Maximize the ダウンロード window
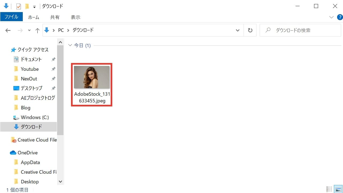 [316, 6]
